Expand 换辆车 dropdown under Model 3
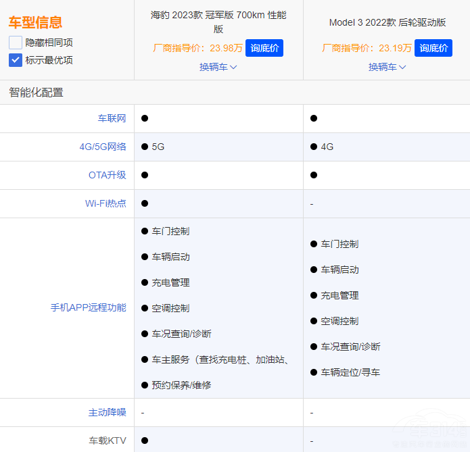Screen dimensions: 470x452 point(387,67)
